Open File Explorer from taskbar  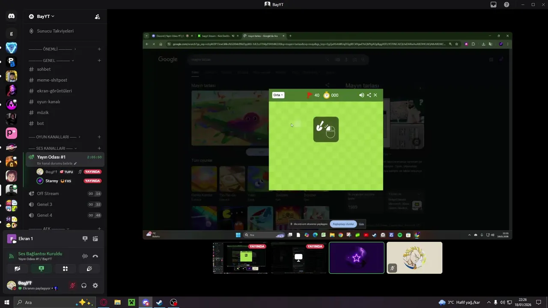click(117, 302)
